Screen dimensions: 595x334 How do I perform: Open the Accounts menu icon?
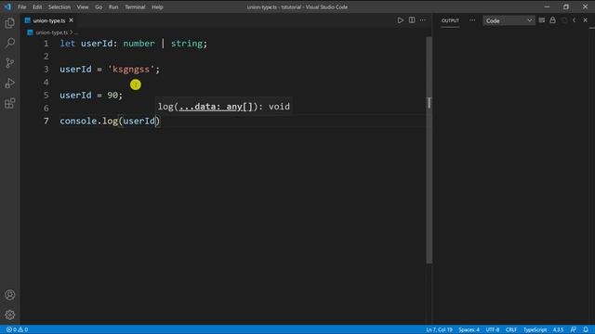point(10,295)
